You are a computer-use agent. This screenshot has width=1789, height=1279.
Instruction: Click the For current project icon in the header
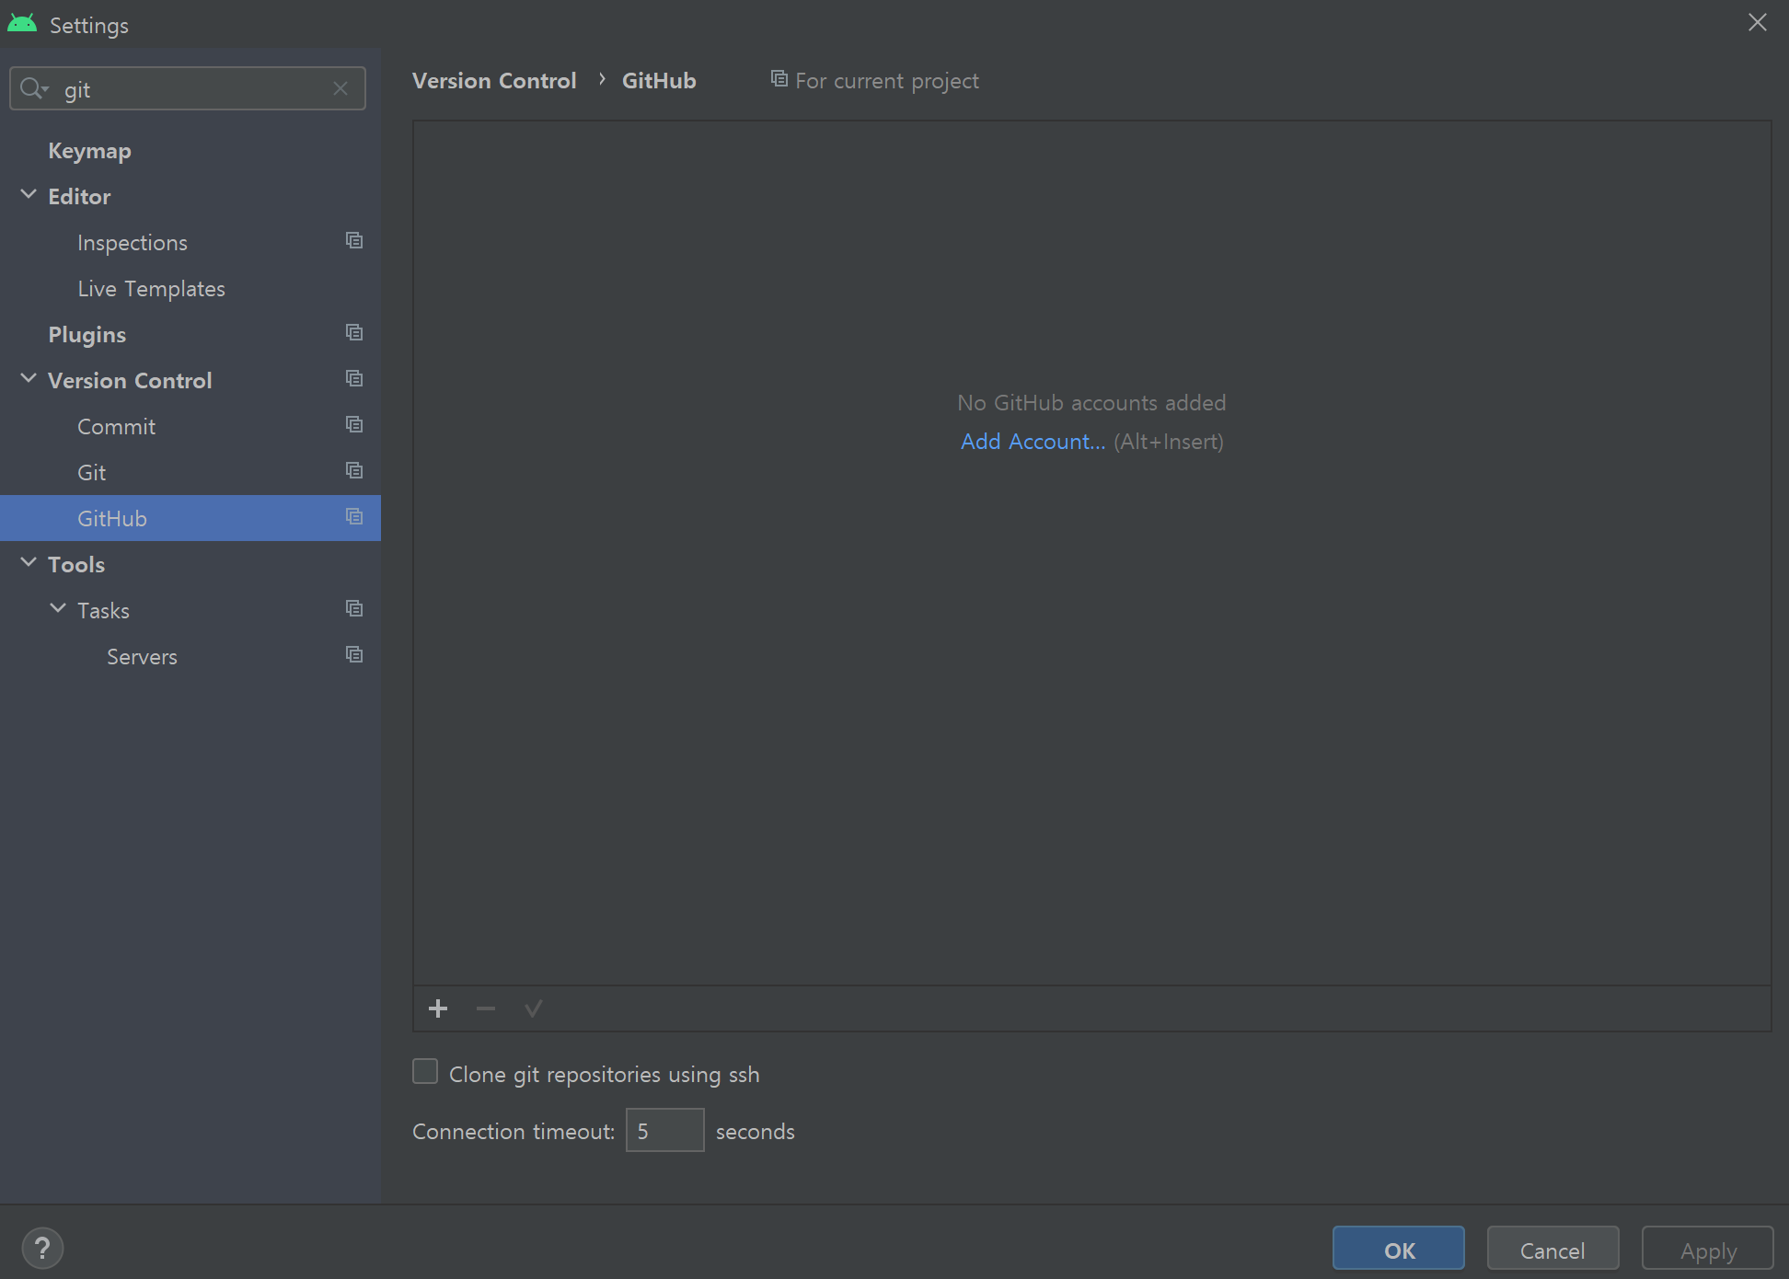tap(779, 79)
